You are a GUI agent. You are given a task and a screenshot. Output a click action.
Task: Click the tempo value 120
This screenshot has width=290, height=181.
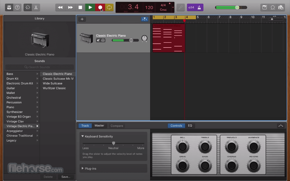[149, 8]
